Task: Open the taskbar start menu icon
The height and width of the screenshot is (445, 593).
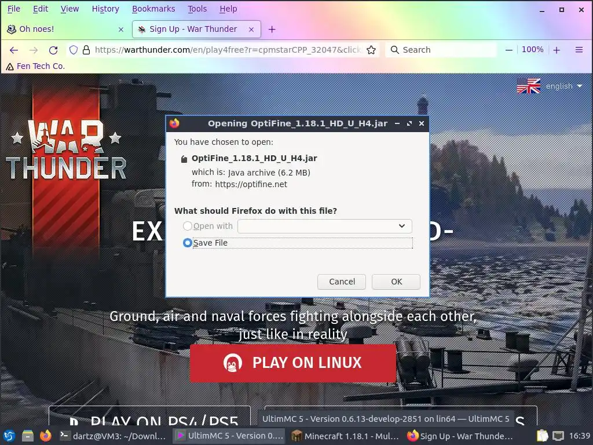Action: [9, 436]
